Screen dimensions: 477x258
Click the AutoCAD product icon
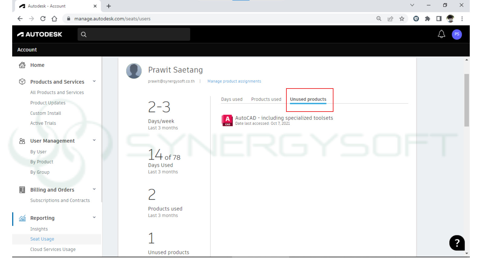227,120
